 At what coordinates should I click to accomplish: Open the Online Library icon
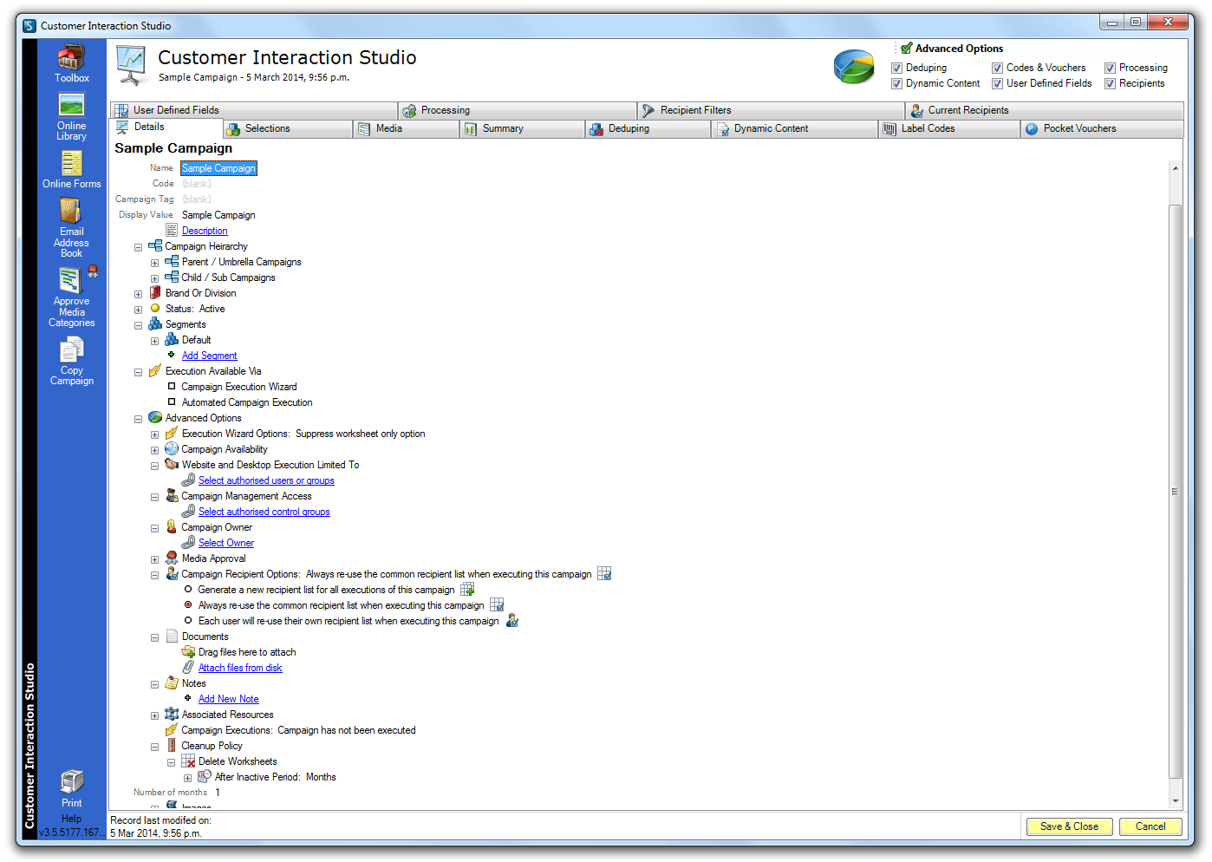71,105
